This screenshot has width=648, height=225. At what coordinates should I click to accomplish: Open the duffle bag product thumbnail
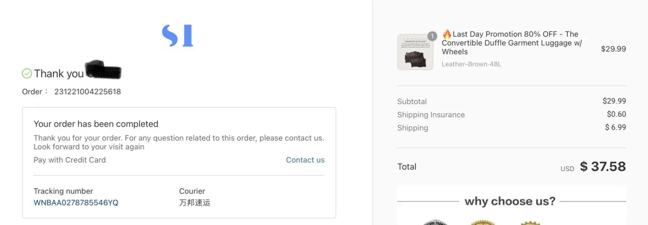point(415,52)
